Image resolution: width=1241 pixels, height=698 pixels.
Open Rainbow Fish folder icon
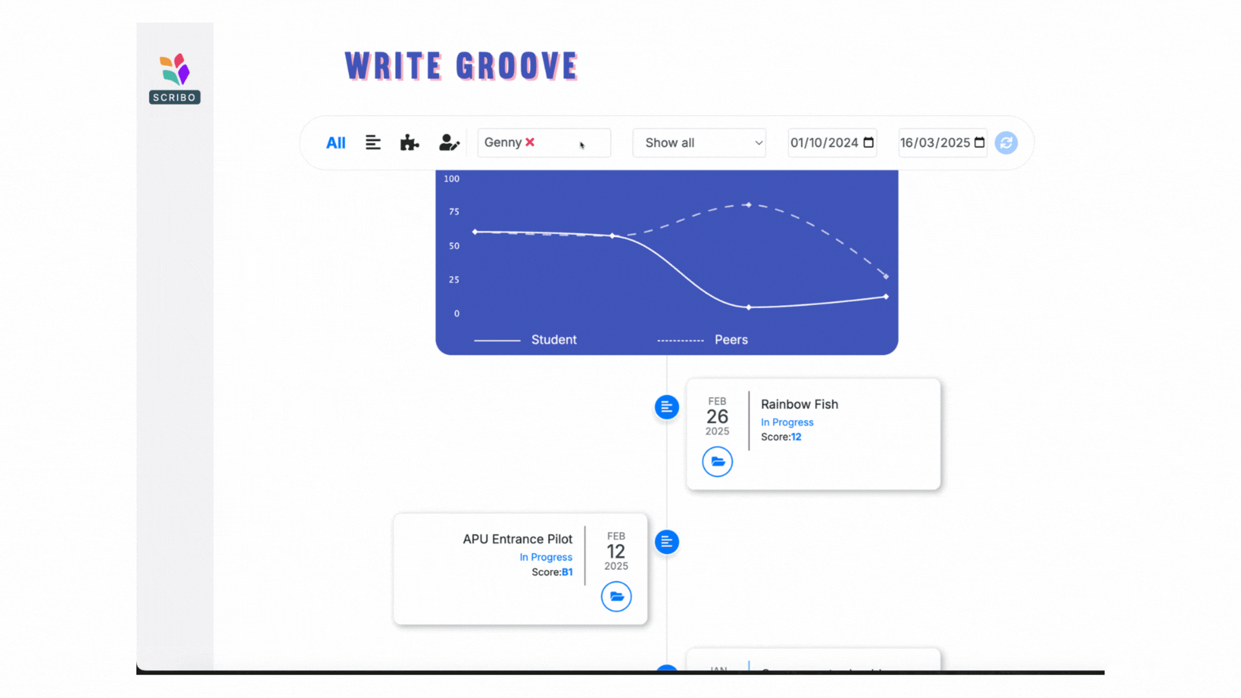point(717,461)
